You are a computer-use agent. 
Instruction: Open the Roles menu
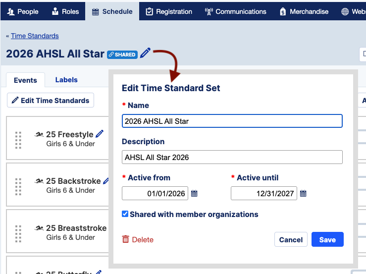point(65,11)
